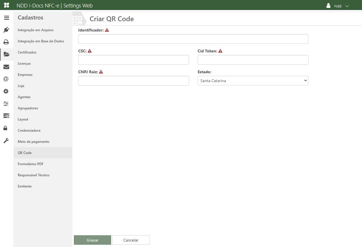Image resolution: width=362 pixels, height=247 pixels.
Task: Click the @ symbol sidebar icon
Action: 6,79
